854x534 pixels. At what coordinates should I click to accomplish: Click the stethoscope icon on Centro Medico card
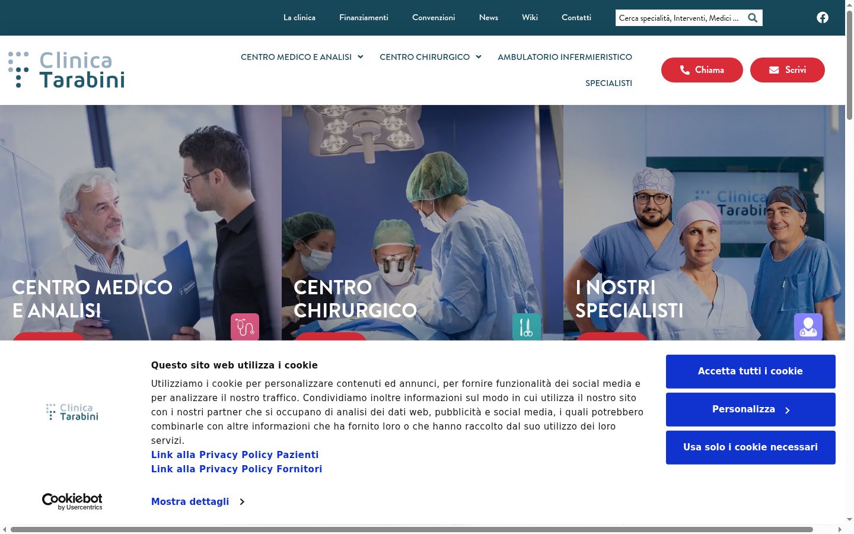point(245,327)
